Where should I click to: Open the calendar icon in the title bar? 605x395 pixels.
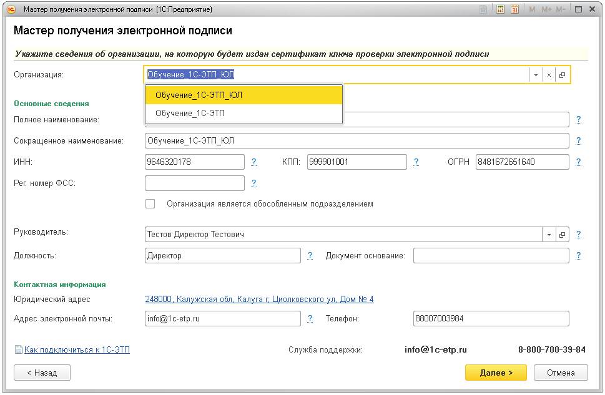coord(515,9)
